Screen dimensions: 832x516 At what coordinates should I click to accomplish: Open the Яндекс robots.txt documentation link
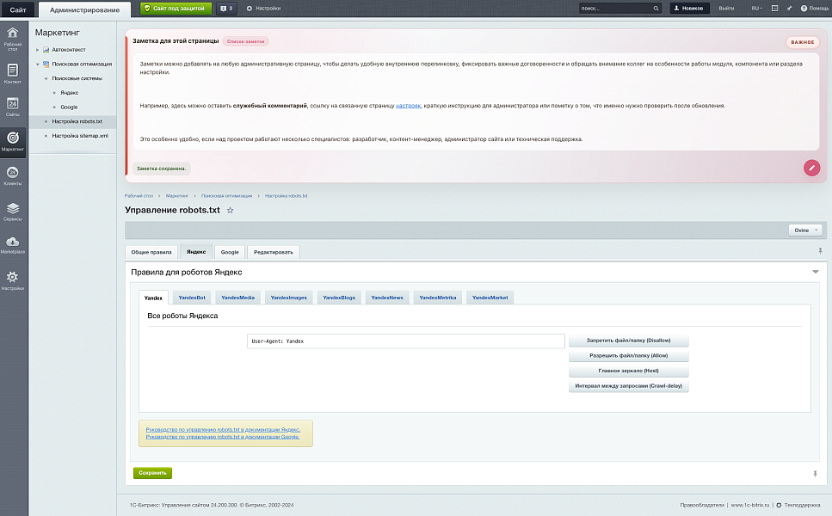[223, 429]
